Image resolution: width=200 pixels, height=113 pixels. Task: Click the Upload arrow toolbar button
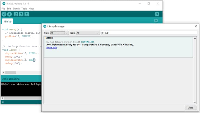coord(9,14)
